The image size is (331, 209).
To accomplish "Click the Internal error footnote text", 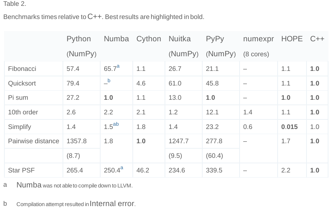I will click(112, 204).
